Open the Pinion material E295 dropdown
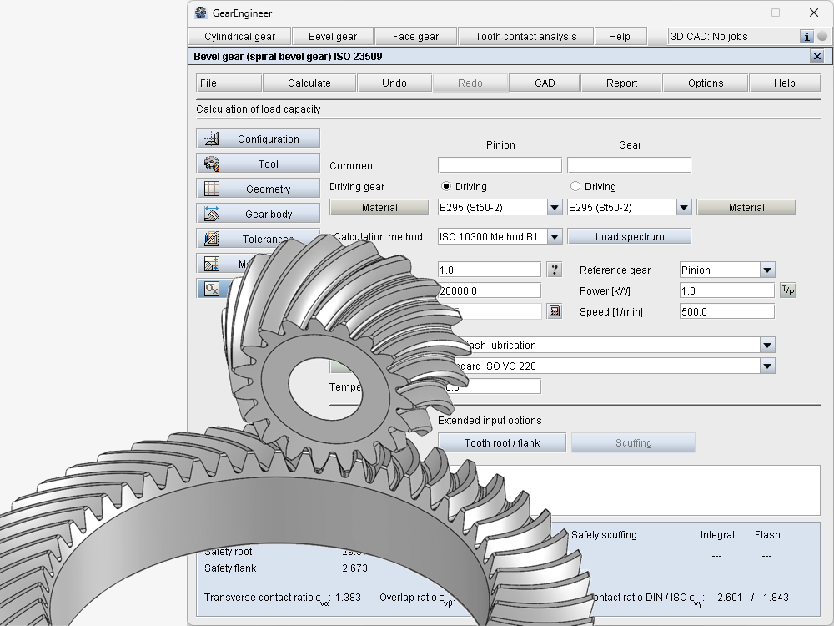The image size is (834, 626). (x=555, y=207)
